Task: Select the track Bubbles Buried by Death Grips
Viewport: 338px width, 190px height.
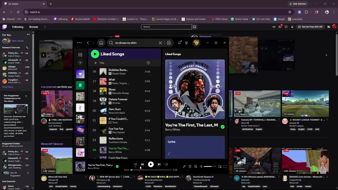Action: click(x=118, y=70)
